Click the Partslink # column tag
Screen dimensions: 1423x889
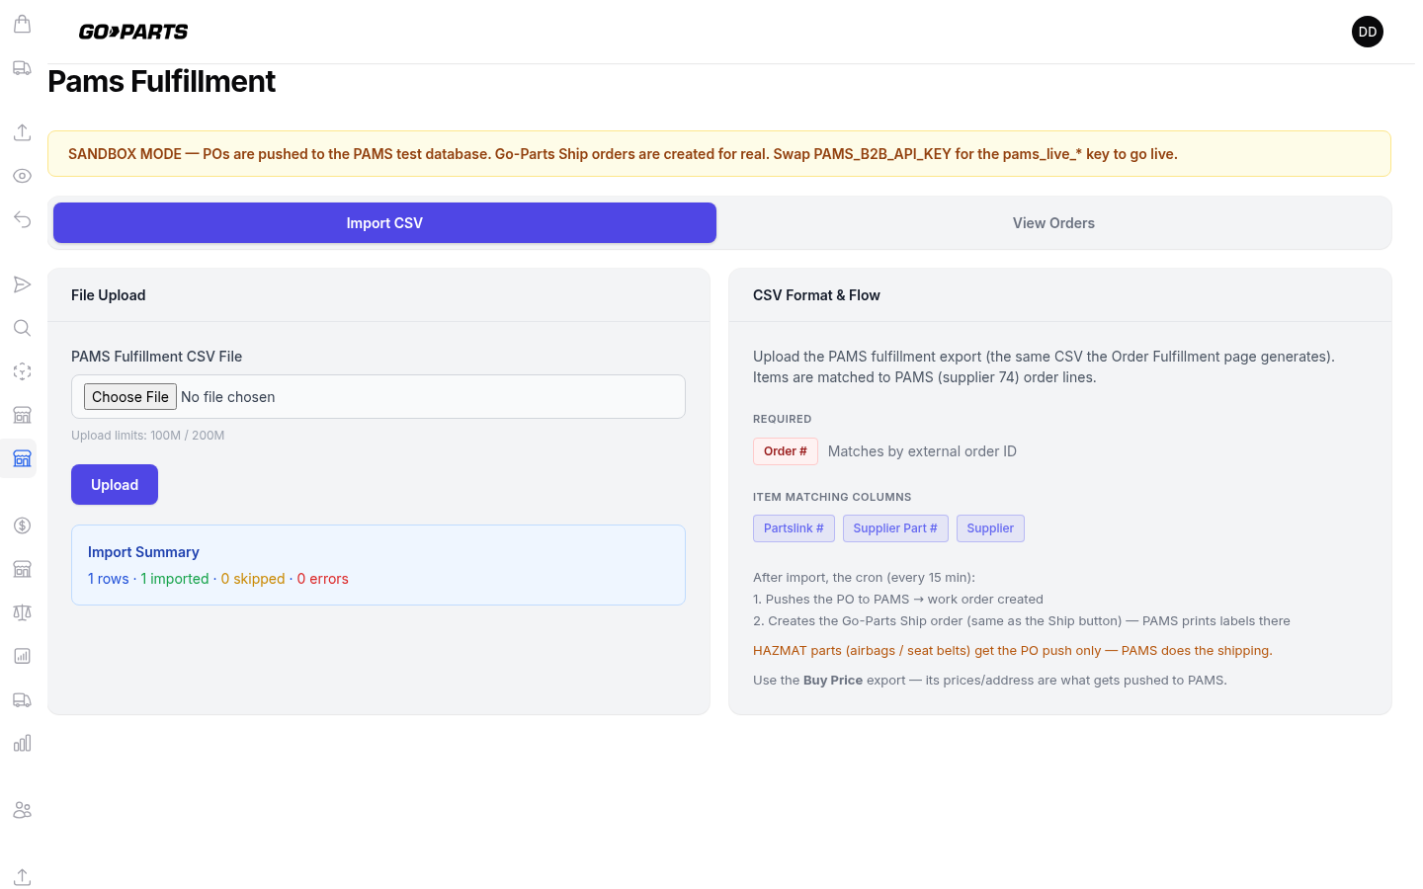794,528
